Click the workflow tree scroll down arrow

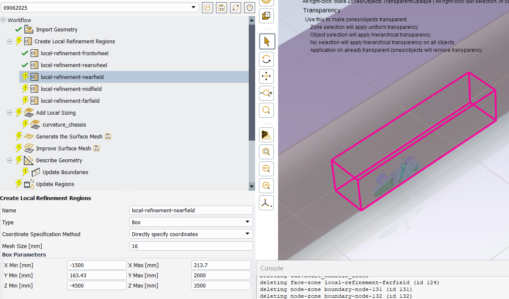(252, 186)
